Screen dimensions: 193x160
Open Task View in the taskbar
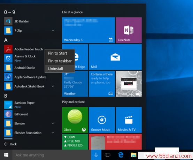(107, 155)
